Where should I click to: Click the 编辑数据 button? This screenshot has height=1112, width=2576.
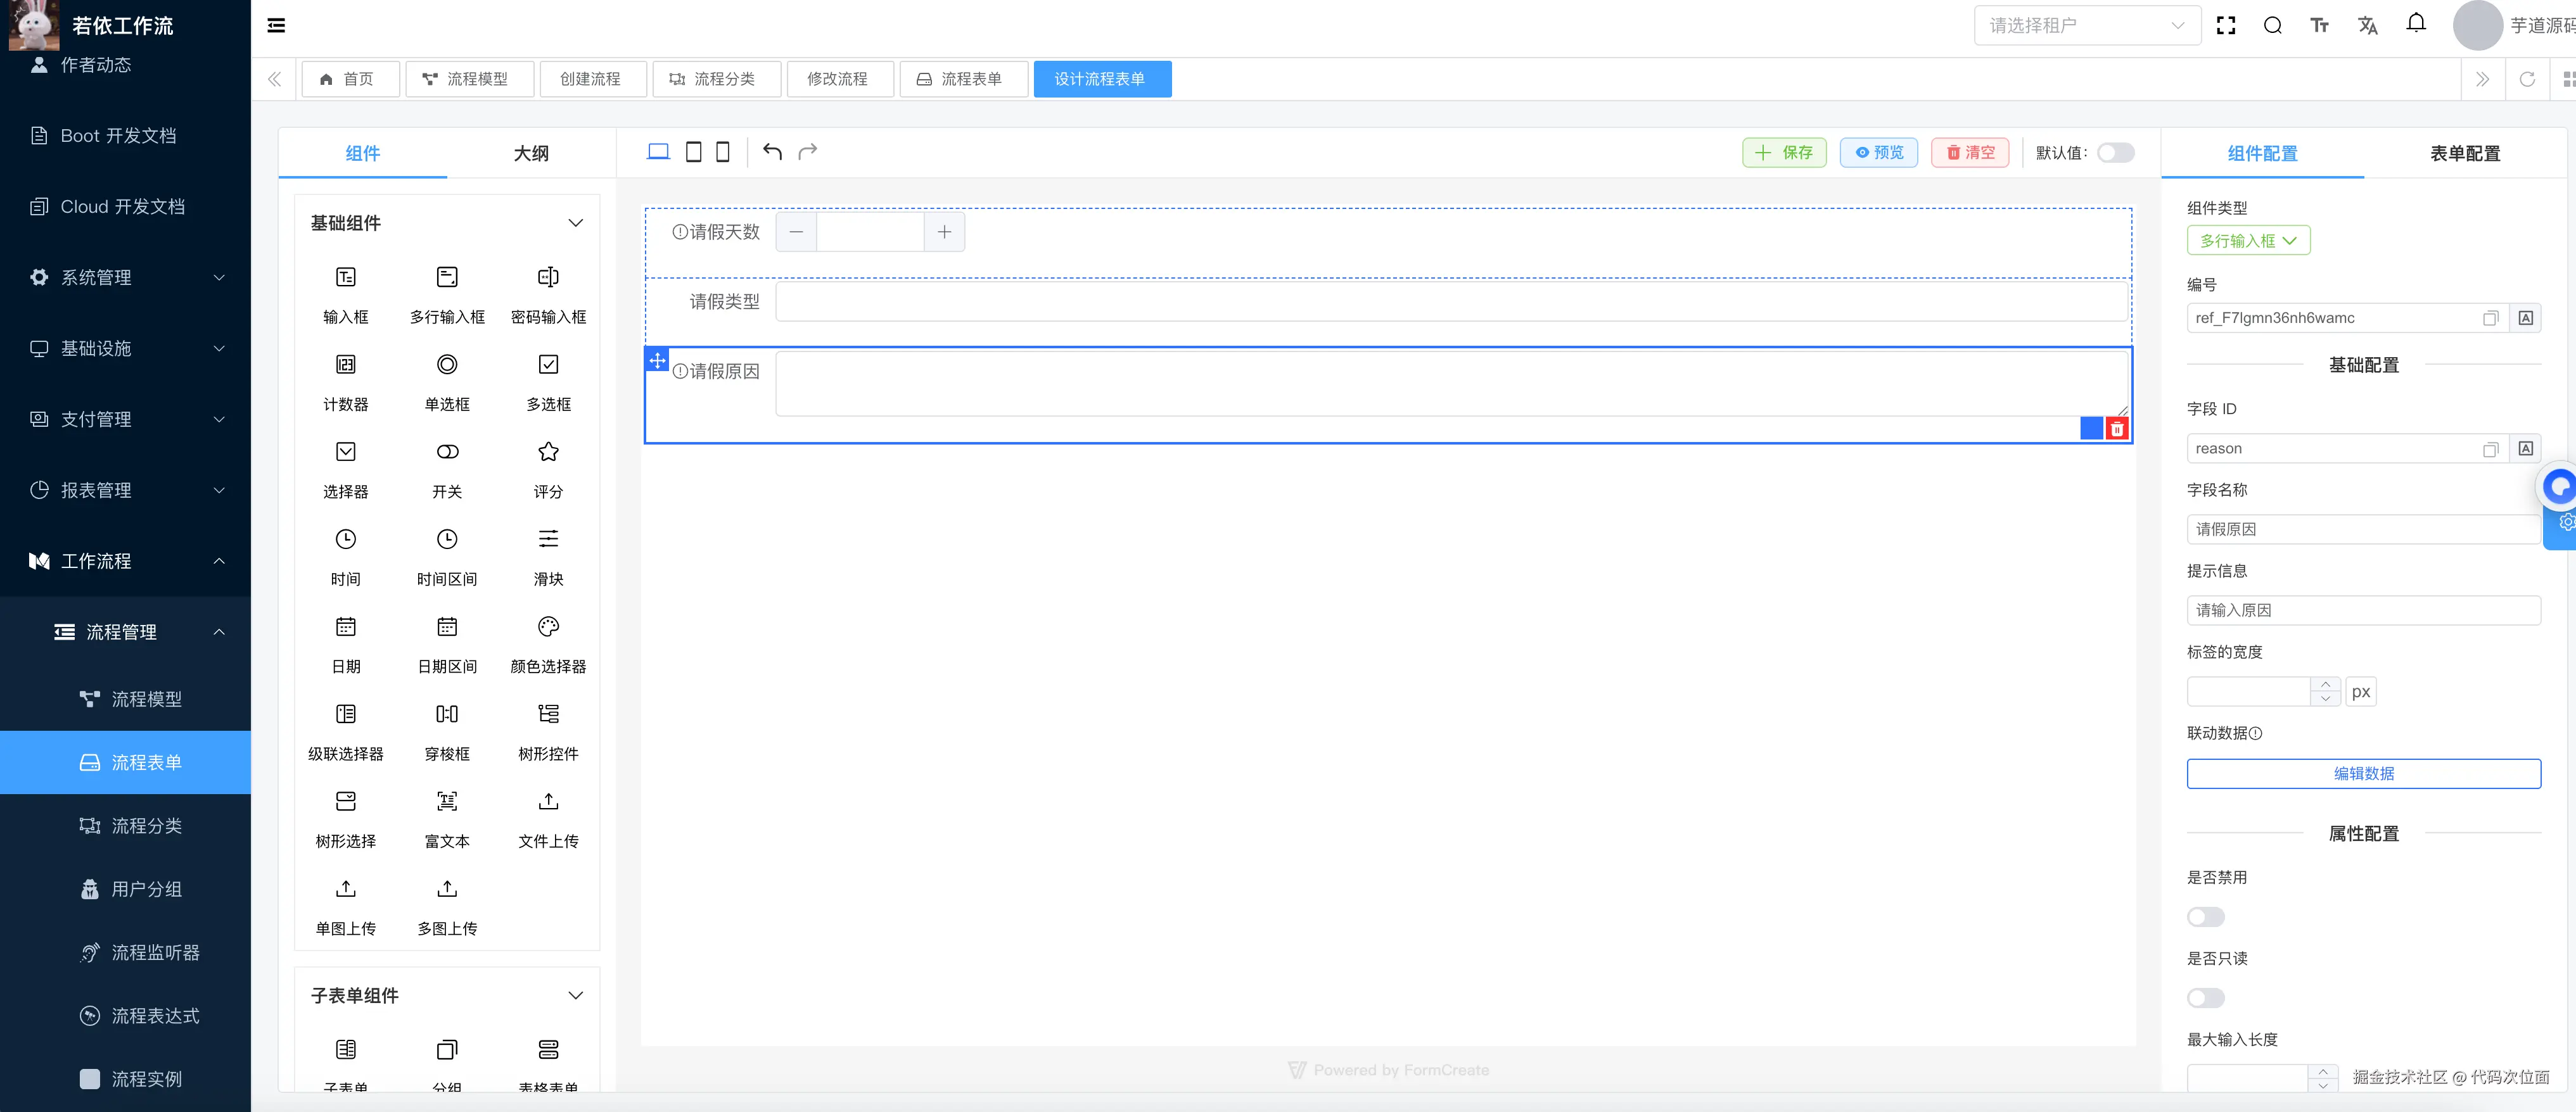click(x=2363, y=773)
